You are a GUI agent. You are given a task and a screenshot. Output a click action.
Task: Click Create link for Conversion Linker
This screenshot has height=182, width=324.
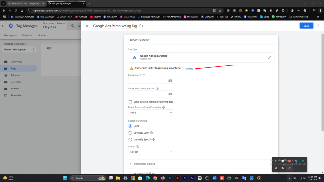[189, 69]
